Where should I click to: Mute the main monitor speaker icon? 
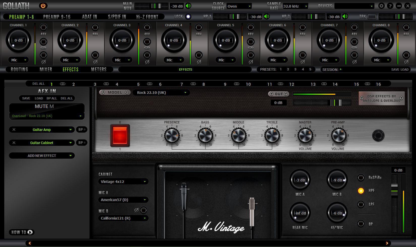[188, 6]
